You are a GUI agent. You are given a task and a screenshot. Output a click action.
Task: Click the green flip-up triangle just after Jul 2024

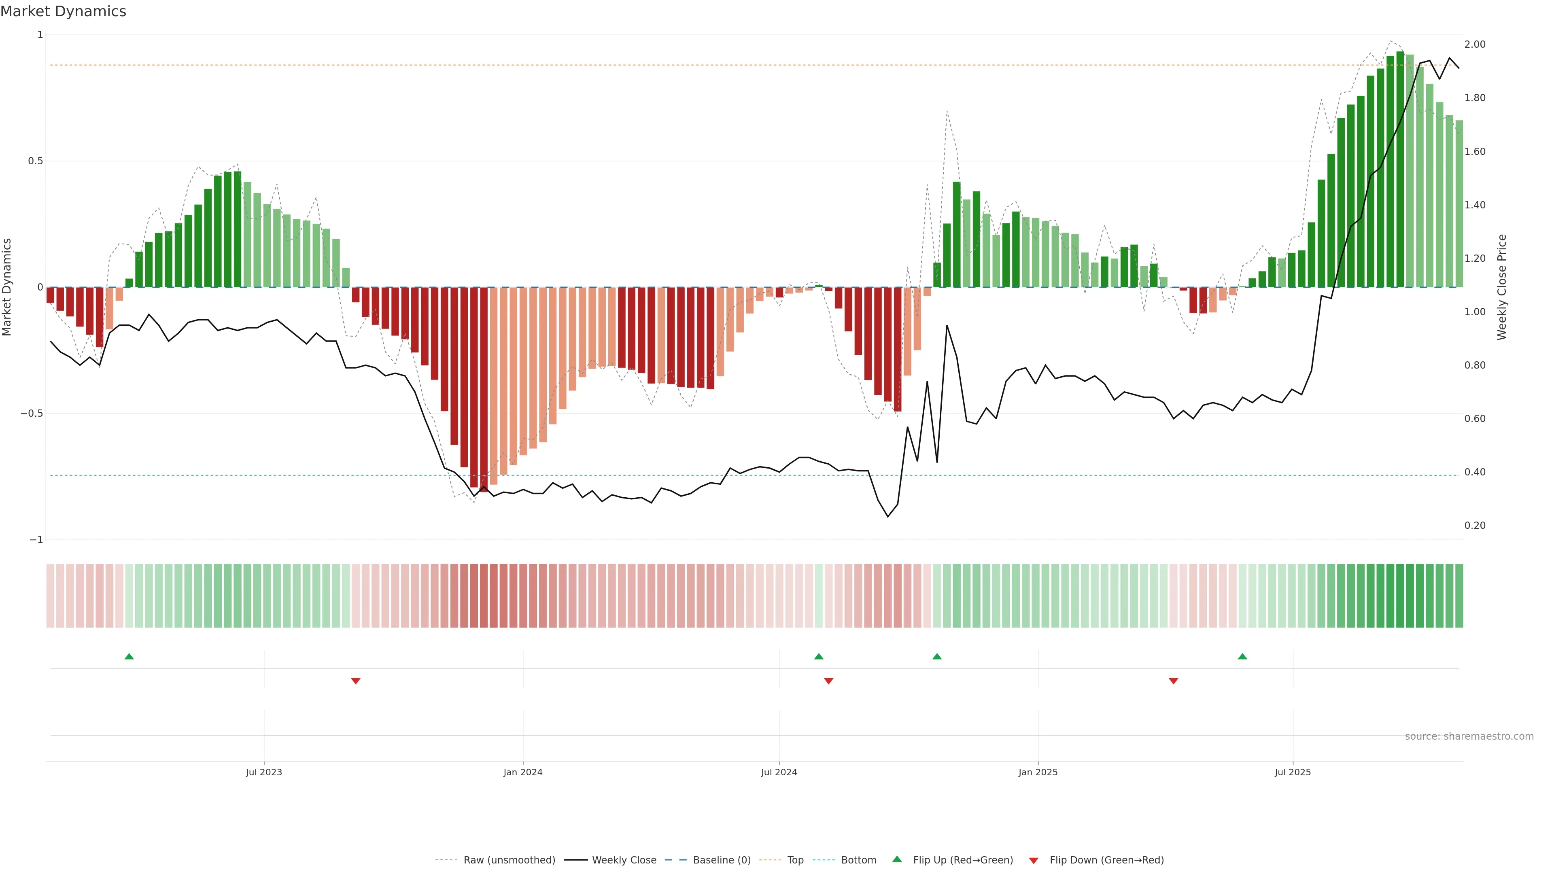tap(819, 656)
